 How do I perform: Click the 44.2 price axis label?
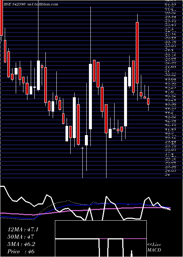click(169, 113)
